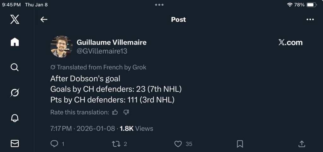The height and width of the screenshot is (152, 323).
Task: Open Search from the sidebar
Action: point(15,67)
